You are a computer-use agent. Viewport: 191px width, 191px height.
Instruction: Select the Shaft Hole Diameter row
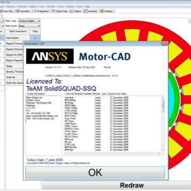(x=14, y=83)
